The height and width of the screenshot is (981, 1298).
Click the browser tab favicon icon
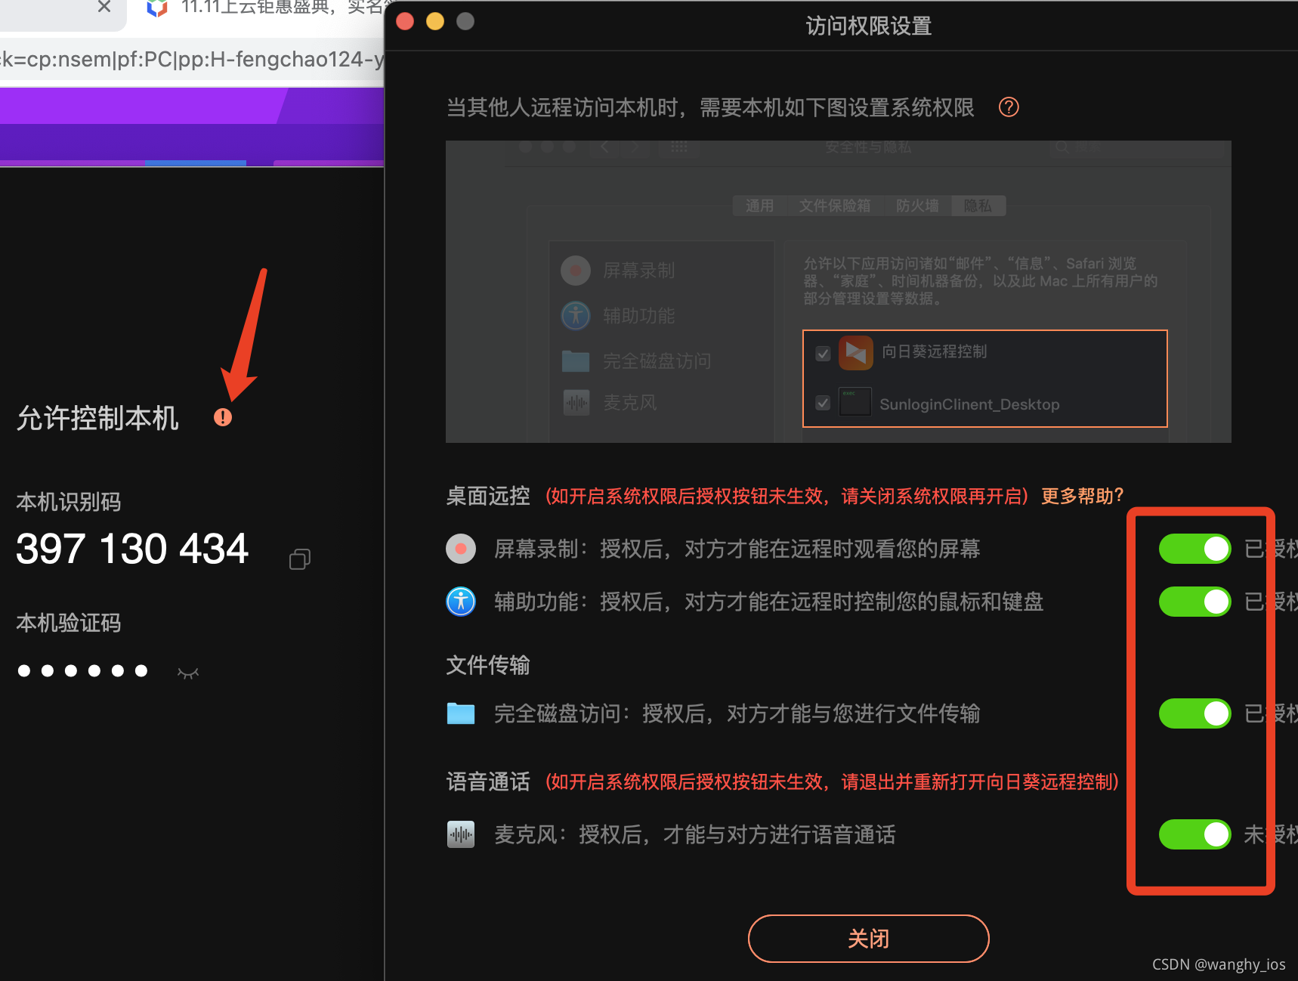coord(157,8)
